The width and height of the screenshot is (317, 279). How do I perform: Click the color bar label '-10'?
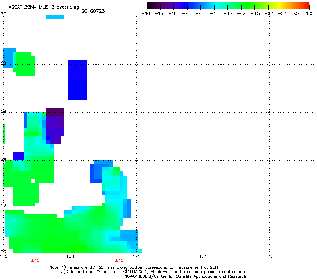click(173, 14)
